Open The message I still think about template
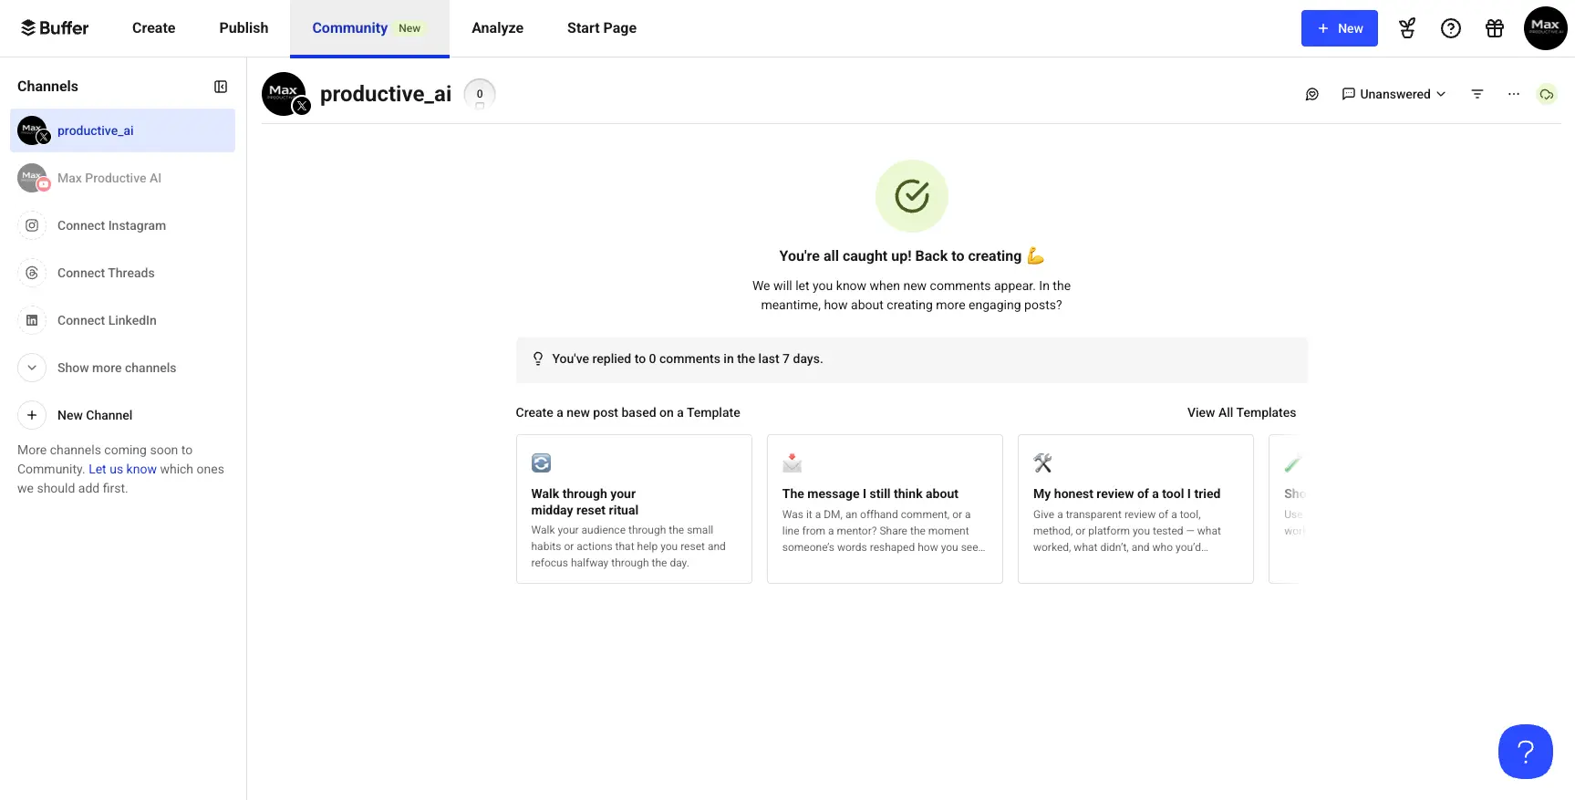 click(x=885, y=509)
